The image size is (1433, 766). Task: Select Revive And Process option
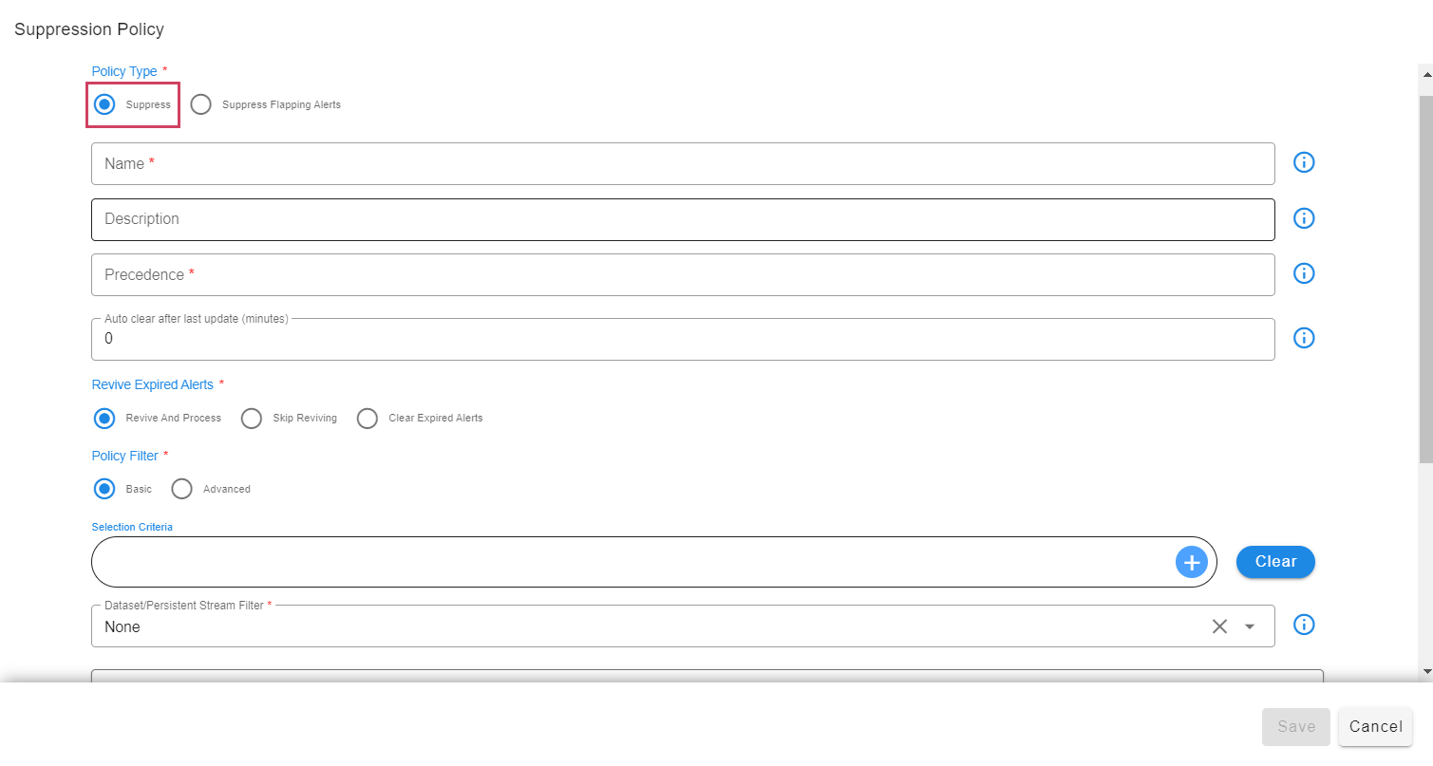105,419
